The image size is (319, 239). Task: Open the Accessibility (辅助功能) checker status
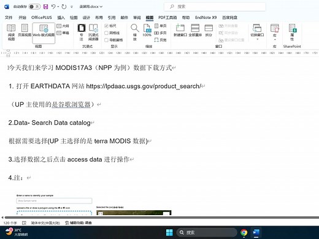79,223
